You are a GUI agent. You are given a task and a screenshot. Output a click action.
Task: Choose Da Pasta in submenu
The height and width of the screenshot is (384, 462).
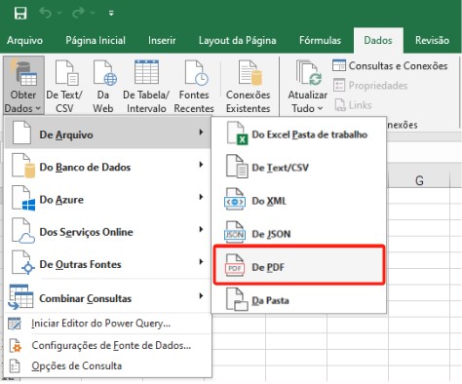[298, 300]
